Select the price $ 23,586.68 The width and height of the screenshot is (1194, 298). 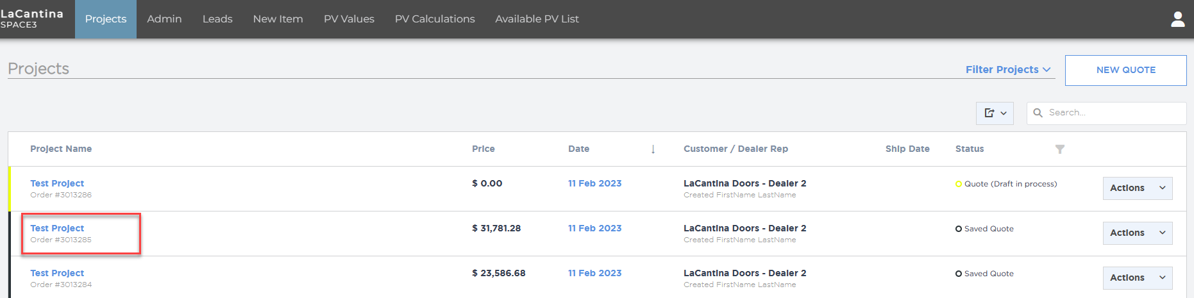click(x=498, y=273)
